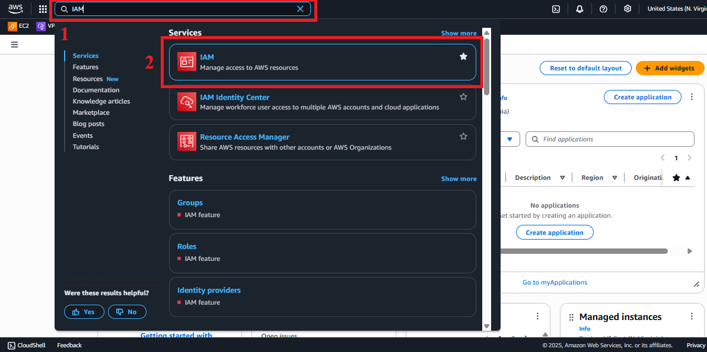Select Tutorials category
The width and height of the screenshot is (707, 352).
click(x=85, y=147)
